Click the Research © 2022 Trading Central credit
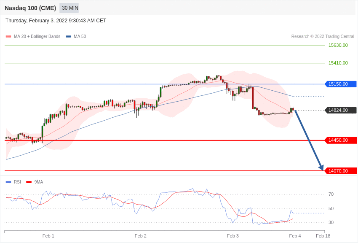 tap(323, 37)
